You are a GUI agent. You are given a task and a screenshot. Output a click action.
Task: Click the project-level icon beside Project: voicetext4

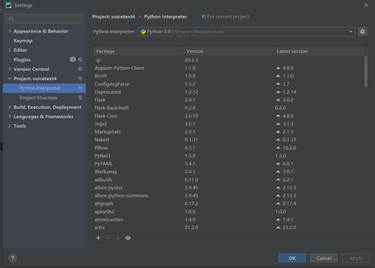(80, 79)
